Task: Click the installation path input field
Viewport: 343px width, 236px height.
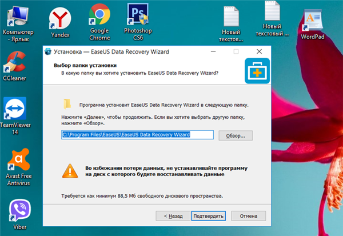Action: click(x=137, y=135)
